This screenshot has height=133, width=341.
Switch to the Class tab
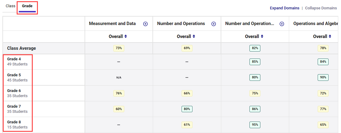pos(11,6)
